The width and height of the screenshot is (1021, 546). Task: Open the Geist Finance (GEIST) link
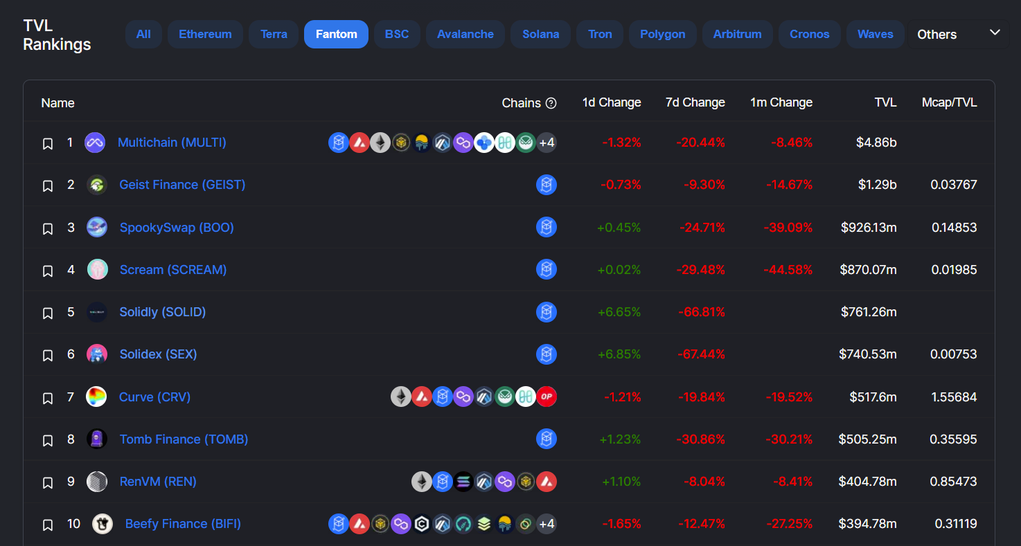point(182,185)
